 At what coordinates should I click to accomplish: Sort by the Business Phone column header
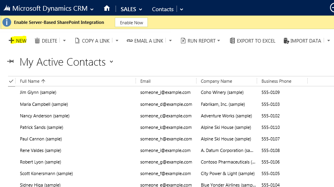pos(276,81)
